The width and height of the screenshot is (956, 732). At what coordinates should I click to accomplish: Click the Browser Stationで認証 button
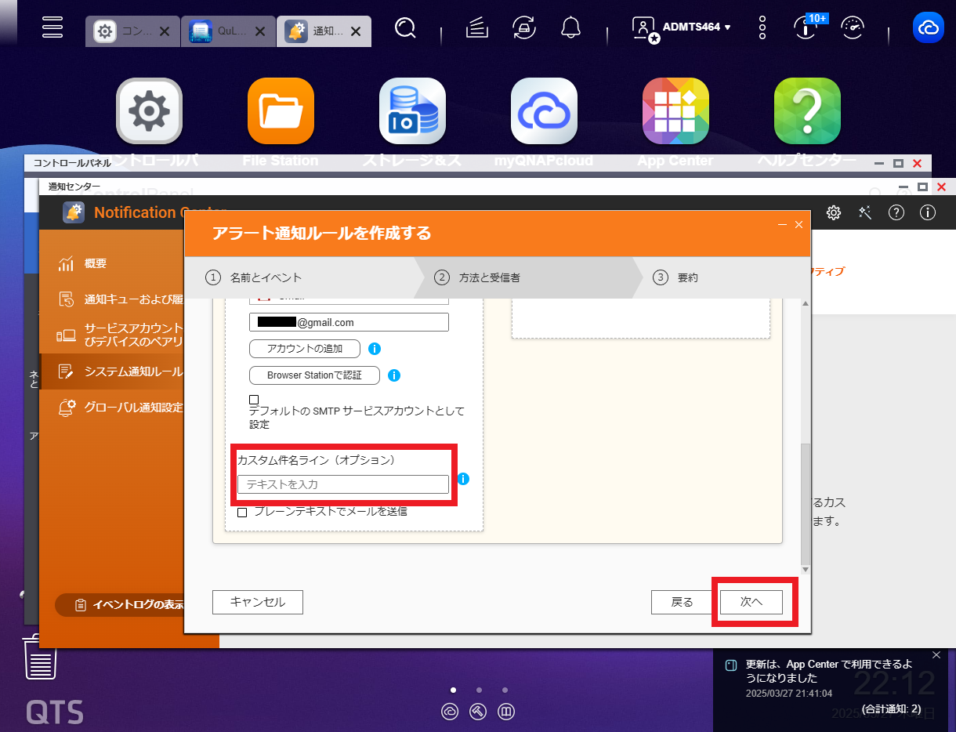[x=314, y=375]
